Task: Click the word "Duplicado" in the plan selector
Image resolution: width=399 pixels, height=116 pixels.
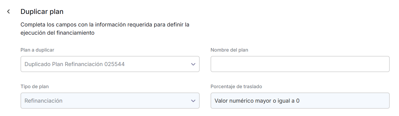Action: click(x=37, y=64)
